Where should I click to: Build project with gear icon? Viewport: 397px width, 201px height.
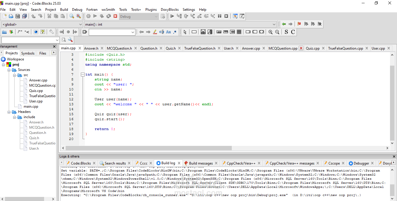click(88, 16)
